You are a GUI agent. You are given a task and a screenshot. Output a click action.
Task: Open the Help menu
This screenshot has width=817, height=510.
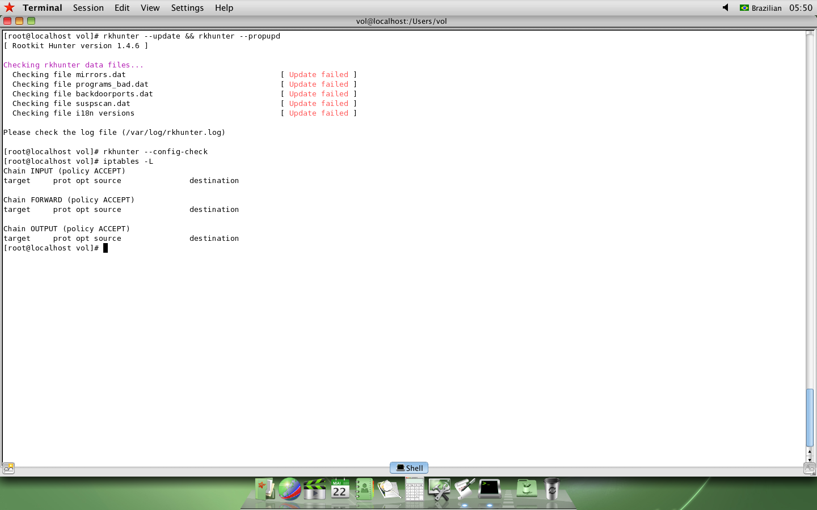224,8
